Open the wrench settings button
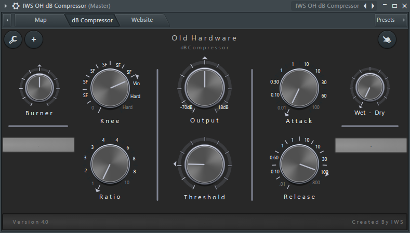The height and width of the screenshot is (233, 410). [x=13, y=40]
